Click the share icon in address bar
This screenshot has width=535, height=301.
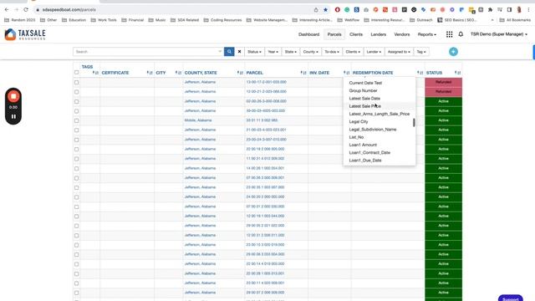(x=316, y=9)
